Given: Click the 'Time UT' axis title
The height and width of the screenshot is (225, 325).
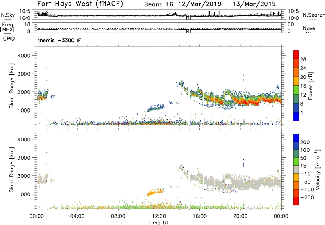Looking at the screenshot, I should click(x=159, y=223).
